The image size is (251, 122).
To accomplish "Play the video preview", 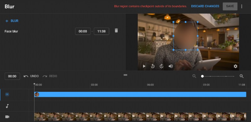I will [144, 66].
